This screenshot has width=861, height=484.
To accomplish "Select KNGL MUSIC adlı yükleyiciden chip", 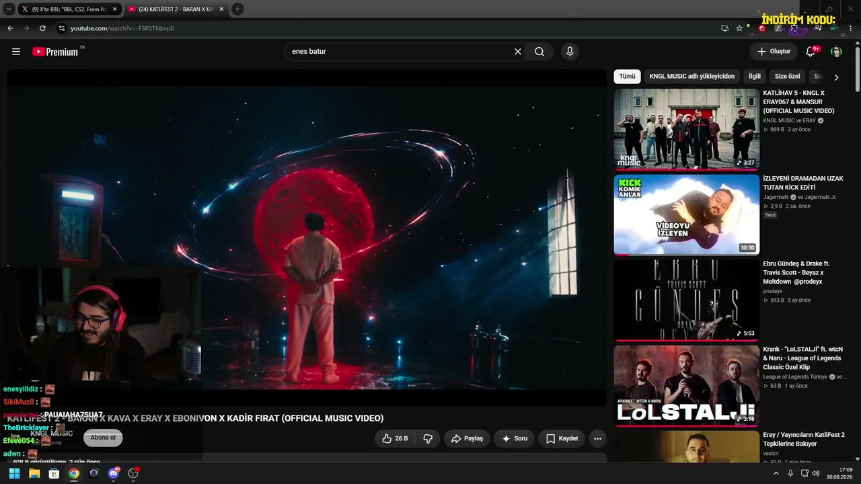I will (x=692, y=77).
